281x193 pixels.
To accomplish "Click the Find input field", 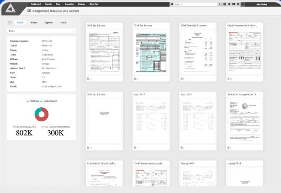I will (x=42, y=31).
